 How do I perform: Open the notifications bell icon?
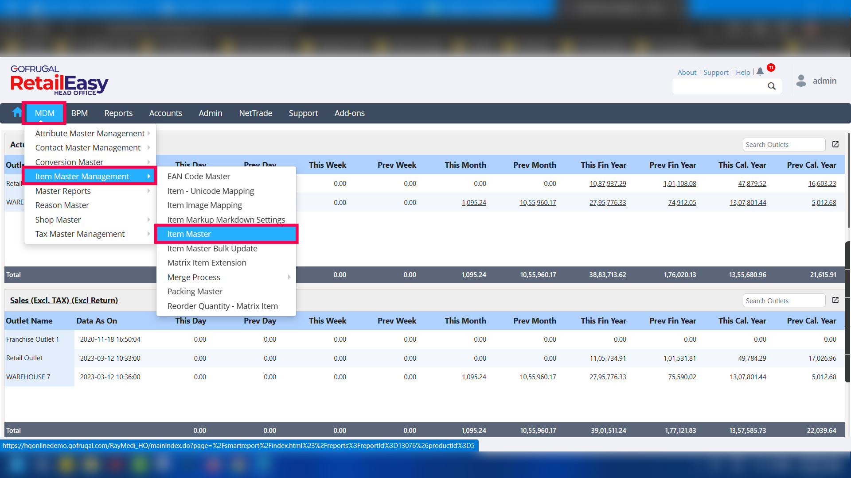(x=760, y=72)
